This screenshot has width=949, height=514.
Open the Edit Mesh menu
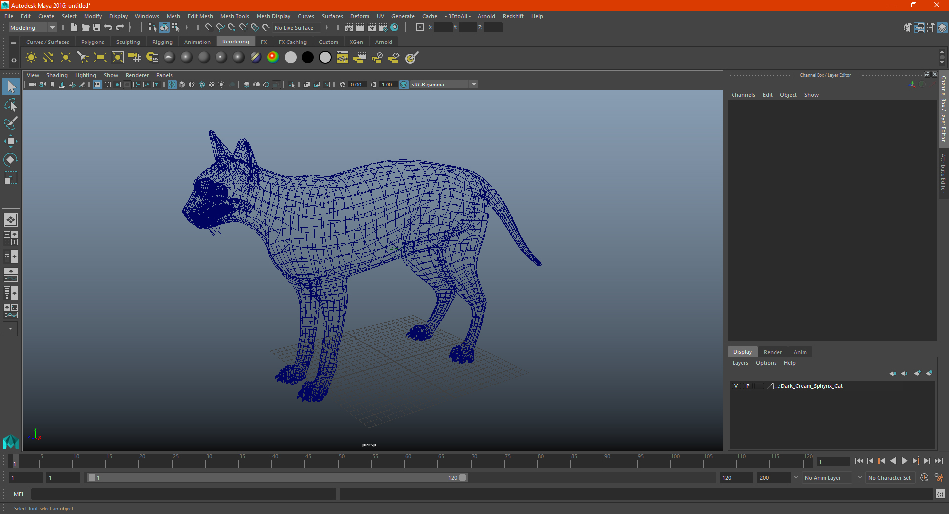point(200,16)
